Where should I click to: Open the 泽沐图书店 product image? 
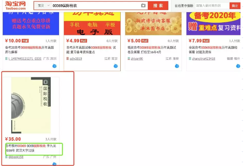(x=153, y=24)
